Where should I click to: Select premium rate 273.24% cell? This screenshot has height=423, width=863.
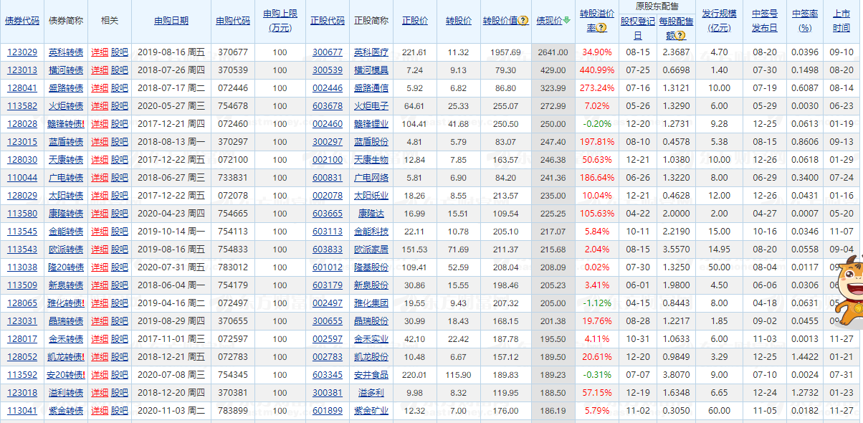[x=597, y=88]
